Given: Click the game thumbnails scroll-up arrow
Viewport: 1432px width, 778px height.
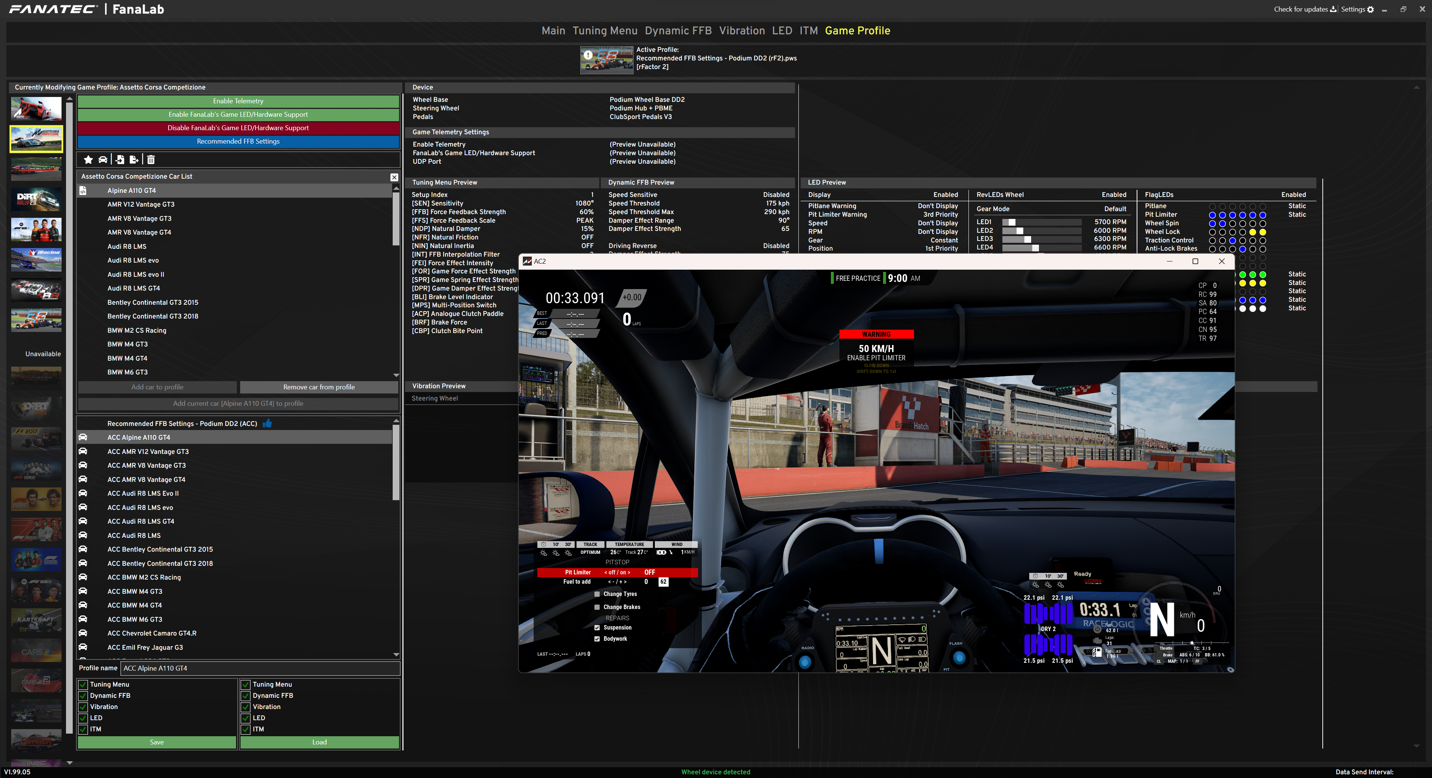Looking at the screenshot, I should point(69,99).
